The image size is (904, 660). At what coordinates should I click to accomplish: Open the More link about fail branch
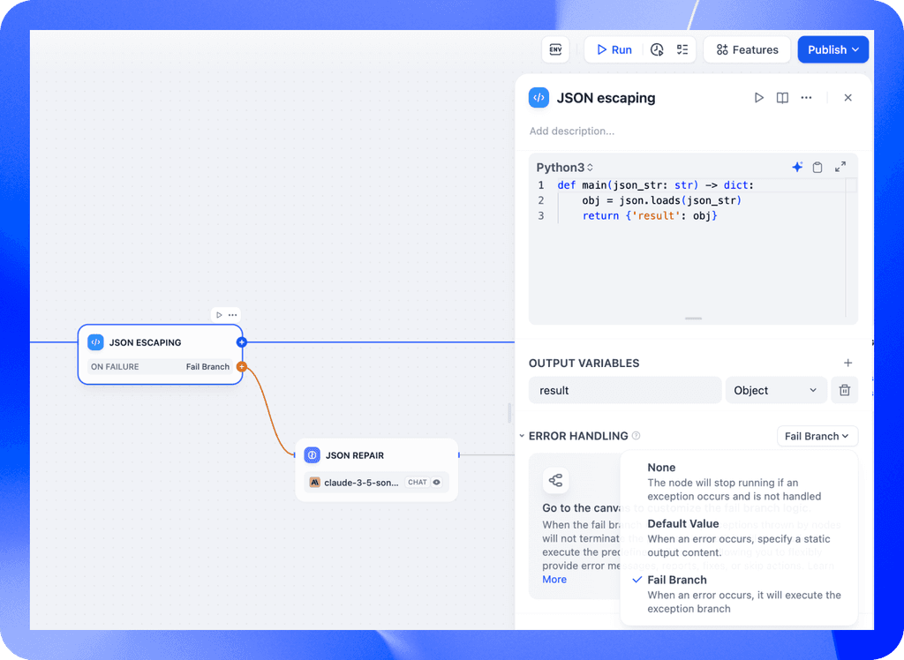[x=554, y=579]
